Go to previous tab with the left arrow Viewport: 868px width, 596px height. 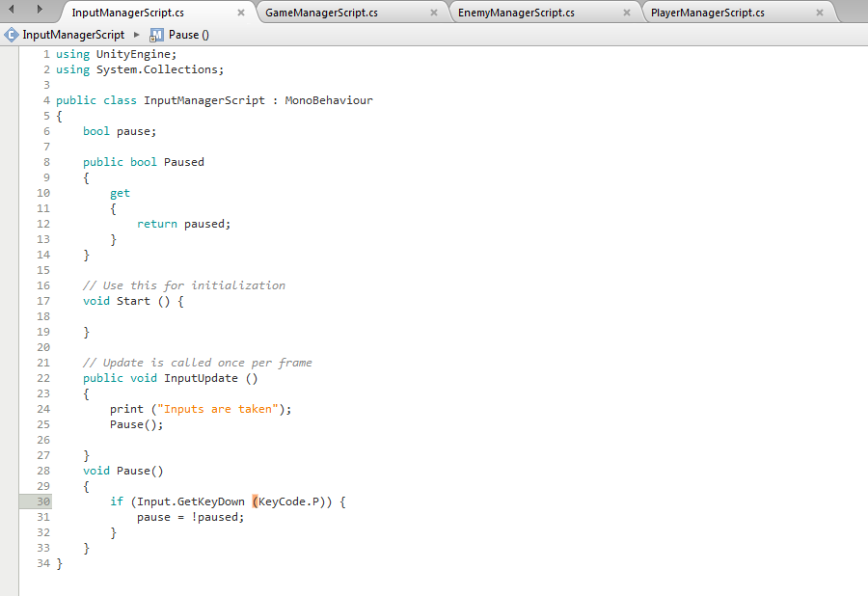(11, 9)
